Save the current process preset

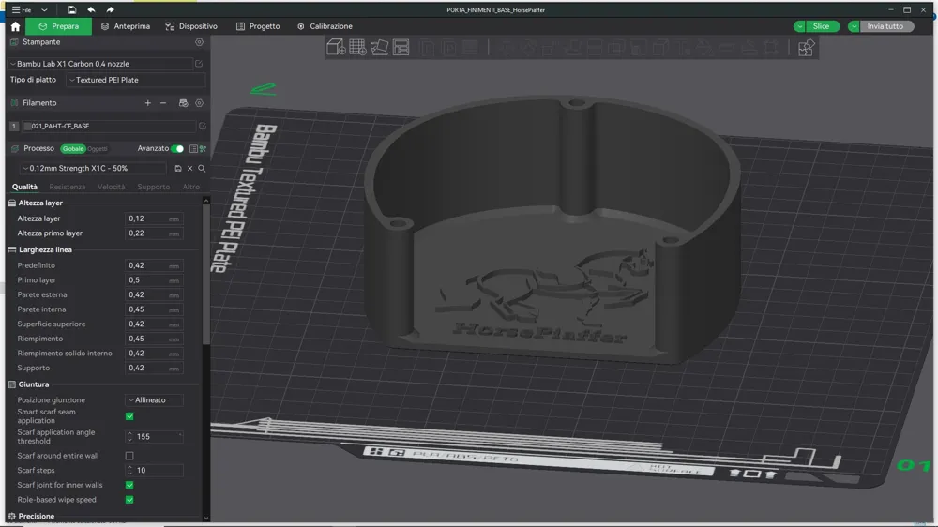pyautogui.click(x=177, y=169)
